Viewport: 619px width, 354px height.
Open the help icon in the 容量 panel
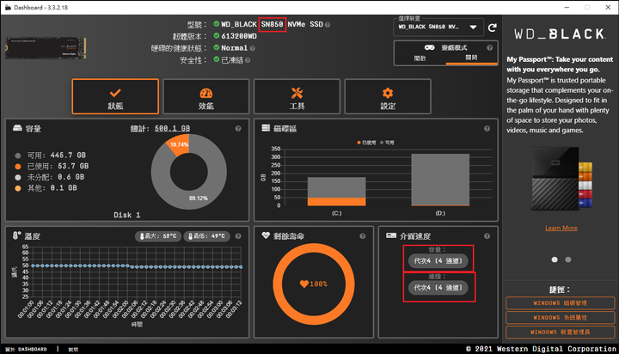point(238,129)
